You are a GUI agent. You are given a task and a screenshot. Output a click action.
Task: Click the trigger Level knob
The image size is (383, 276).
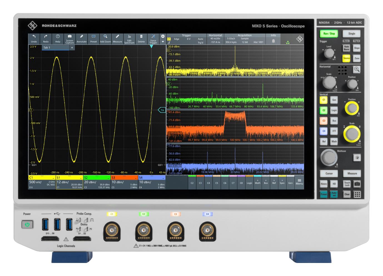point(329,54)
